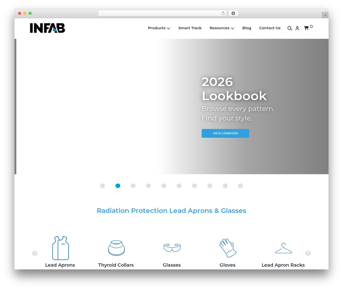Screen dimensions: 343x290
Task: Switch to the fifth carousel slide dot
Action: click(164, 186)
